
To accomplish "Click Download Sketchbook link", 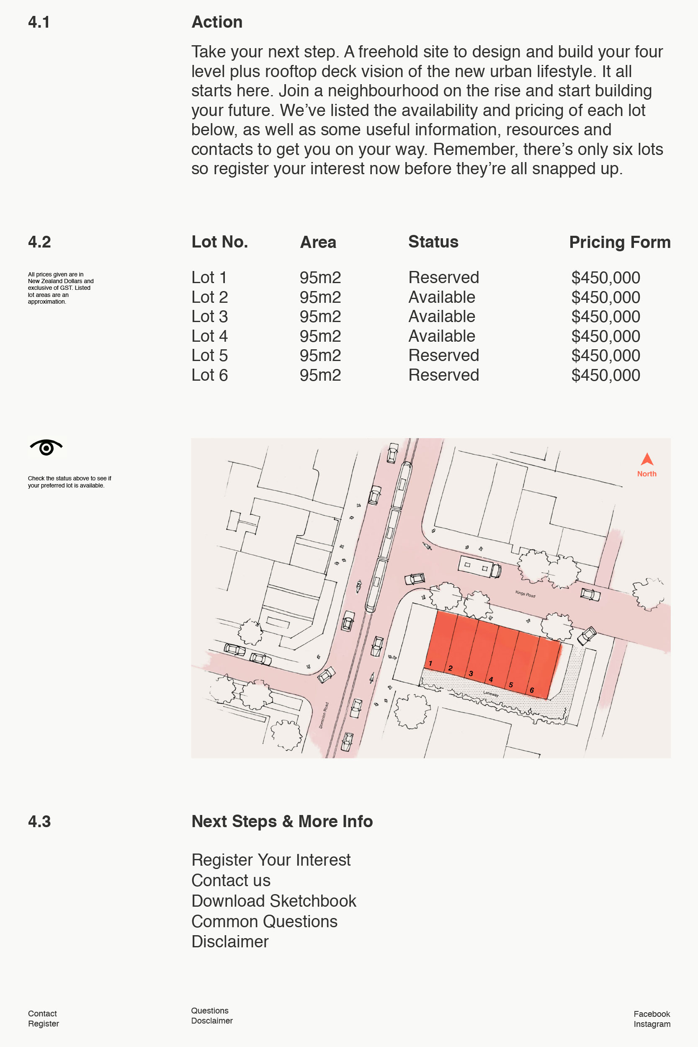I will [x=273, y=900].
